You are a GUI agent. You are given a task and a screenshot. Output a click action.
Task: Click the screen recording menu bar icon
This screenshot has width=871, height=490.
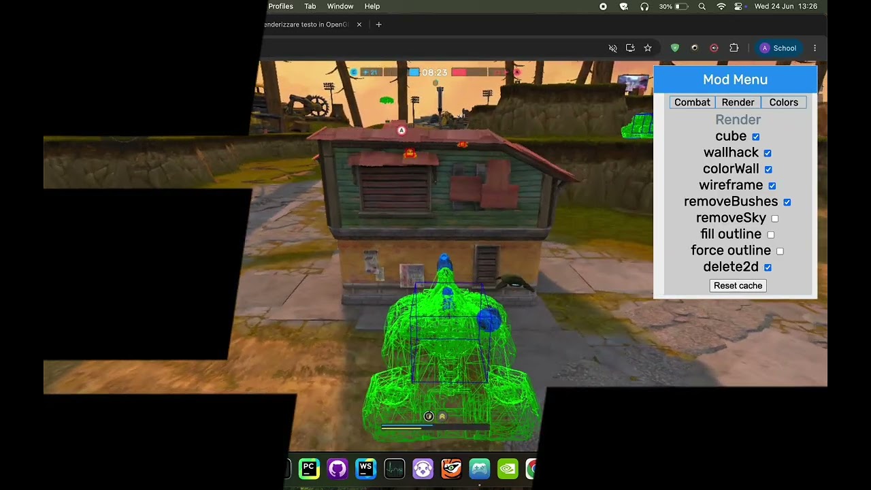(603, 6)
